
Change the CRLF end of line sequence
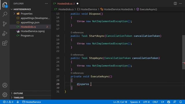point(155,102)
